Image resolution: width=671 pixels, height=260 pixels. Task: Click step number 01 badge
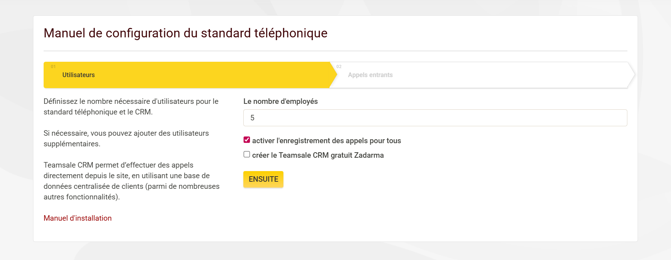coord(53,67)
